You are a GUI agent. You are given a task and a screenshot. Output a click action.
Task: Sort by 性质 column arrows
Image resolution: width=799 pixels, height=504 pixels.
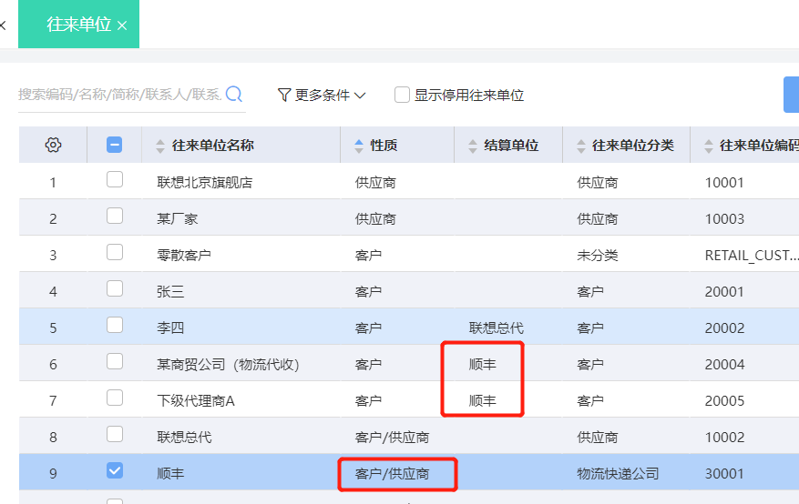(359, 146)
